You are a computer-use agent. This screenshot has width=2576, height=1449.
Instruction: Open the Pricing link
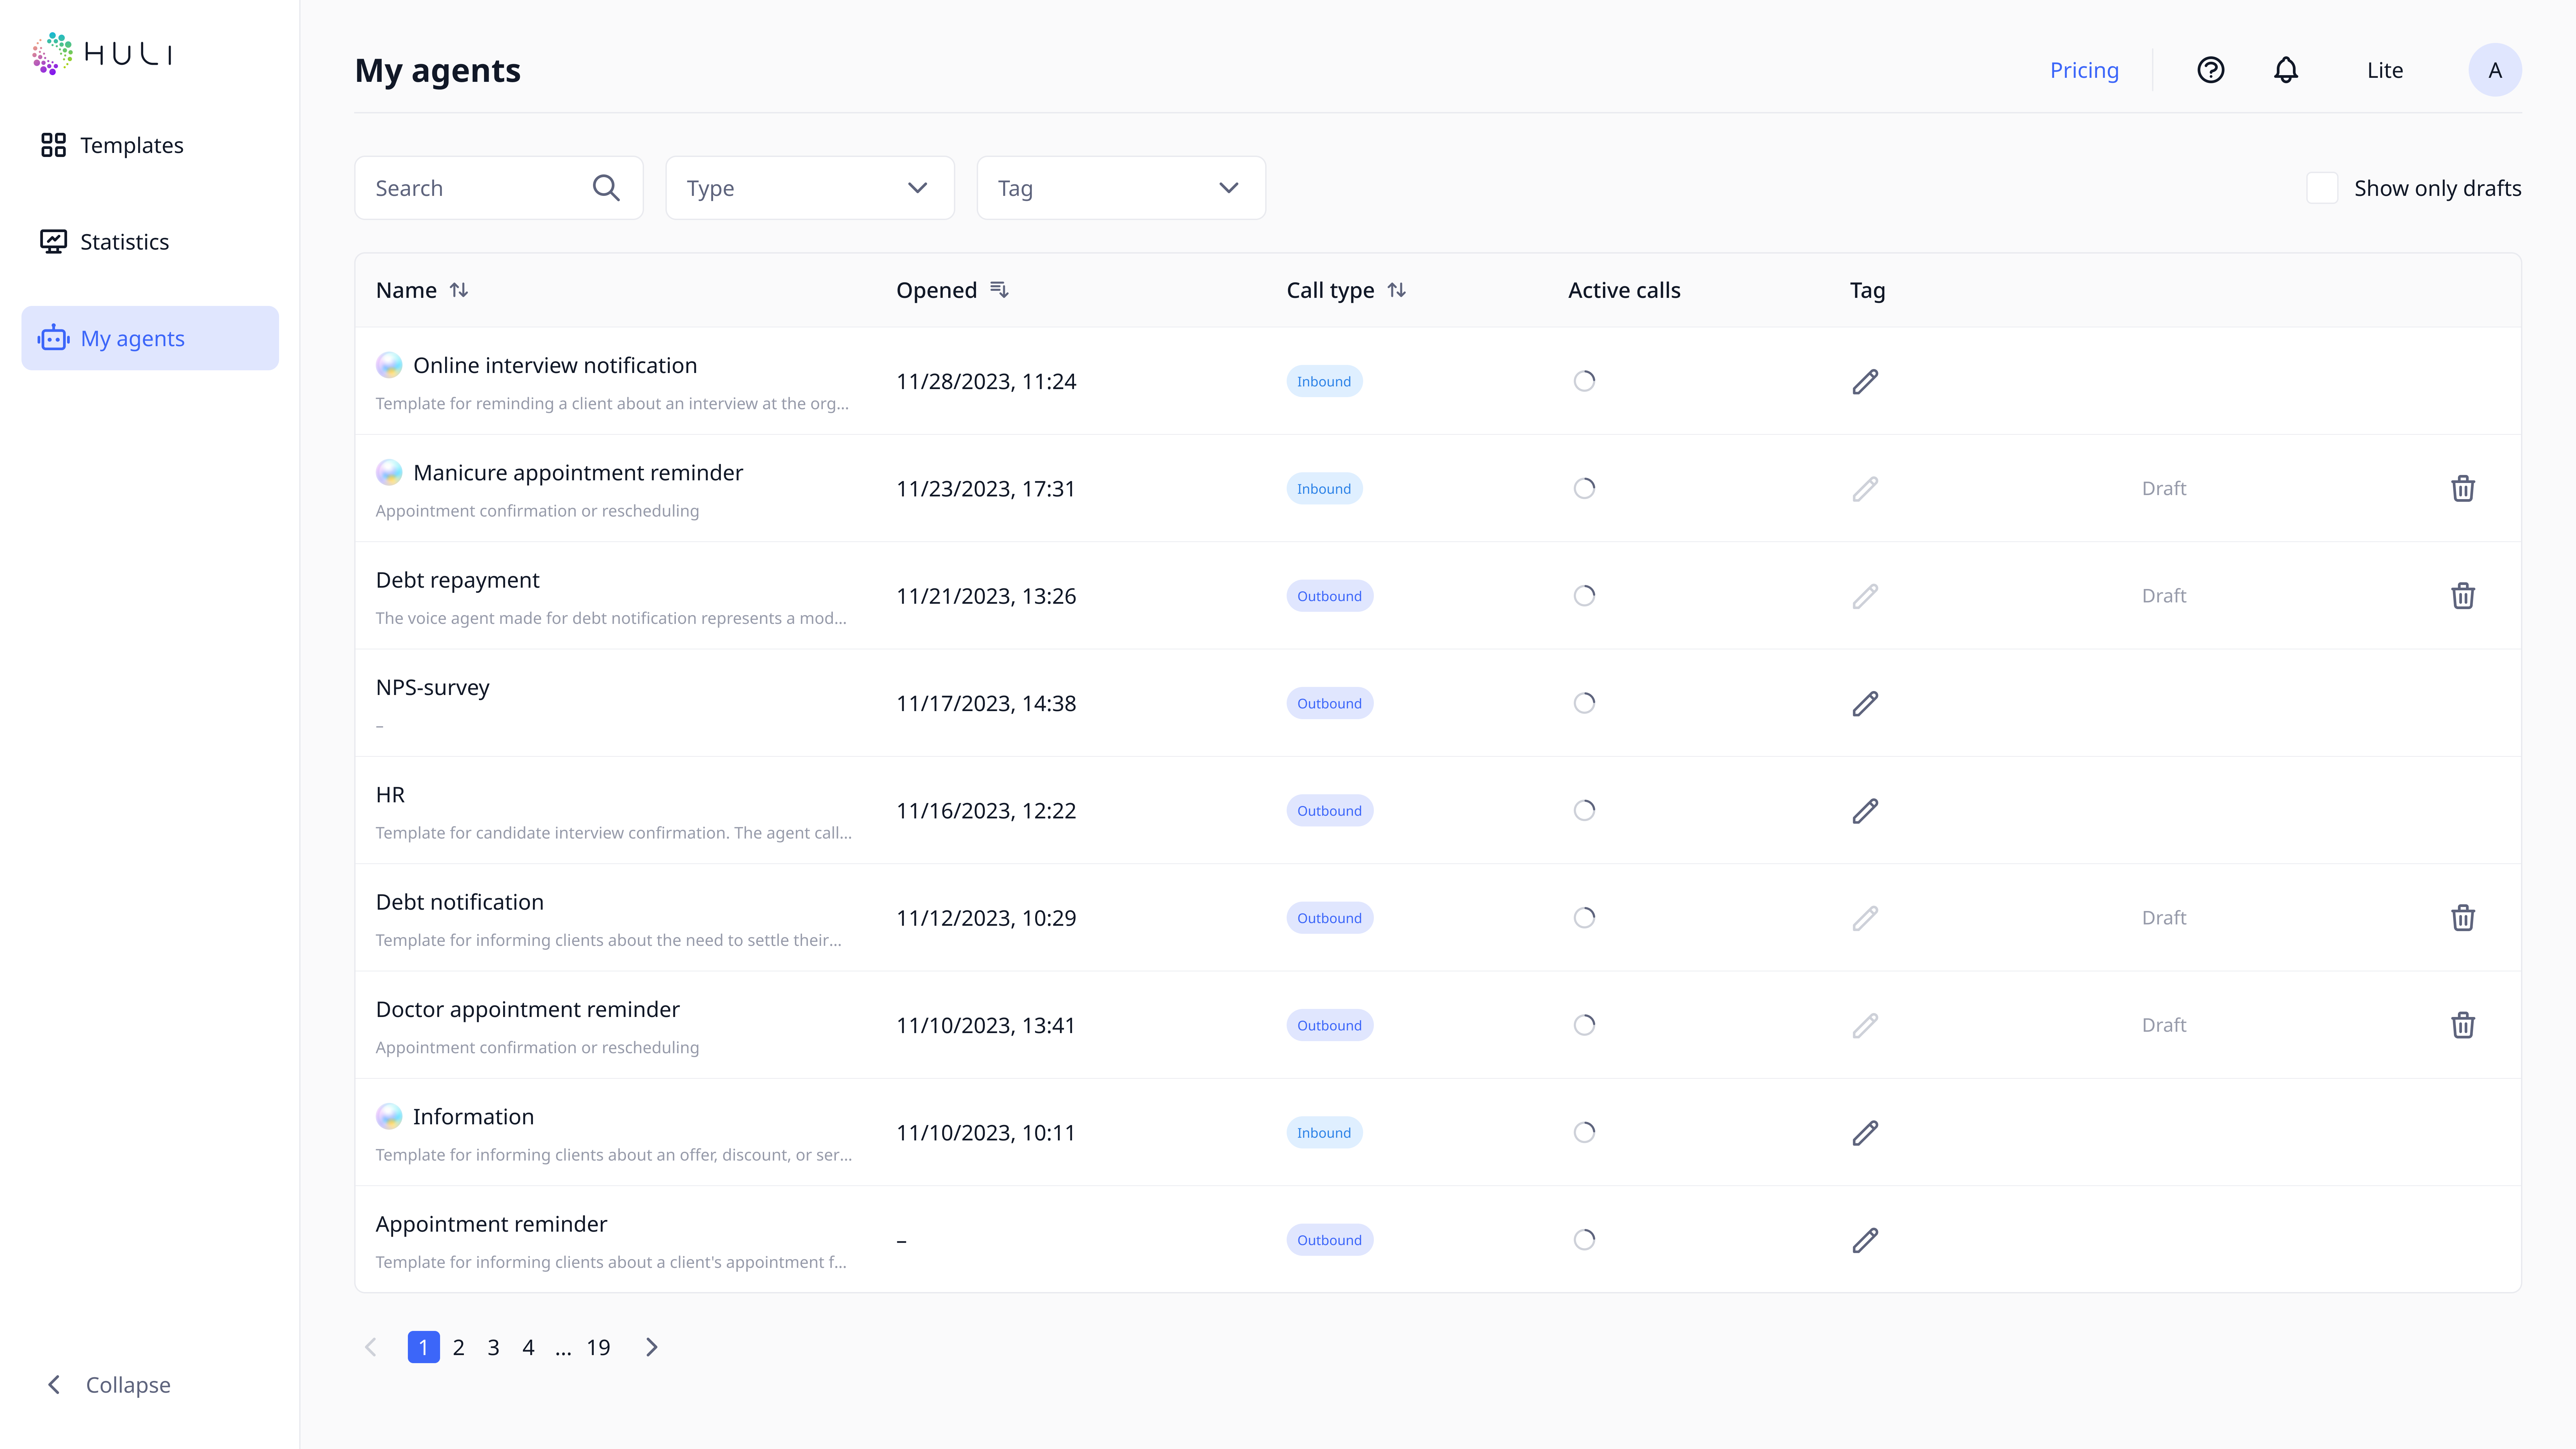coord(2084,70)
